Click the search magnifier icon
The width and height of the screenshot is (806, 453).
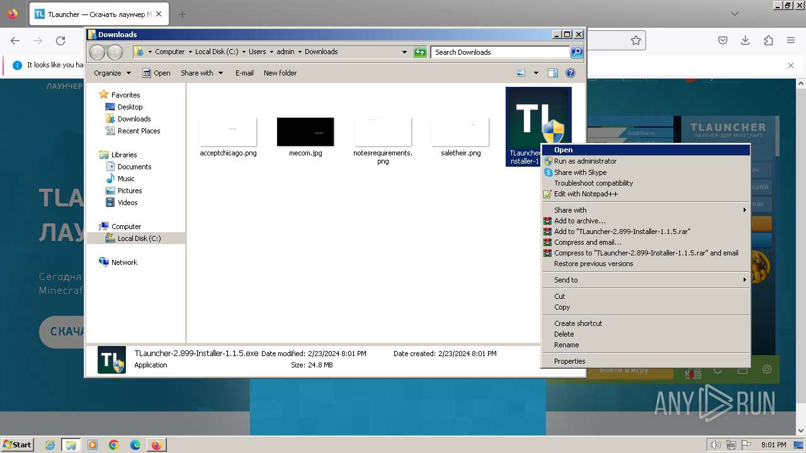click(x=577, y=52)
